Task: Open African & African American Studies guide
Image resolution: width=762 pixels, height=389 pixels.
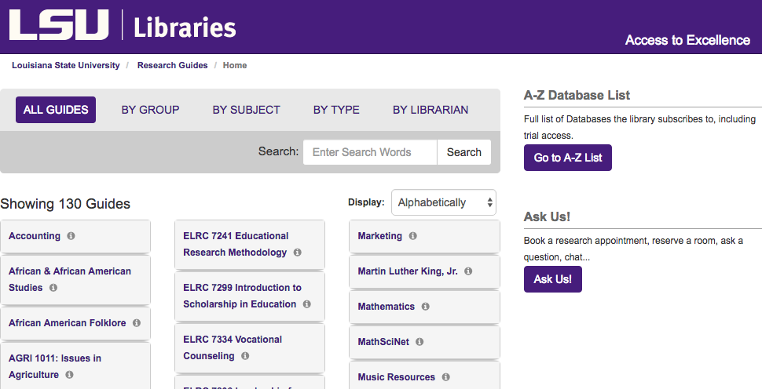Action: pos(69,279)
